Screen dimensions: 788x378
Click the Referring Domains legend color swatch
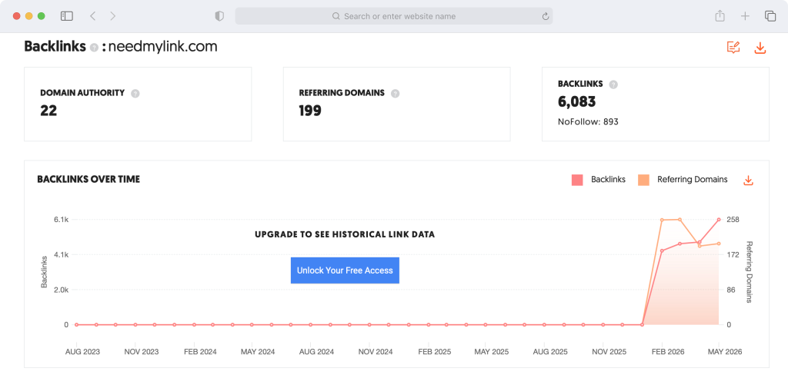(x=643, y=180)
